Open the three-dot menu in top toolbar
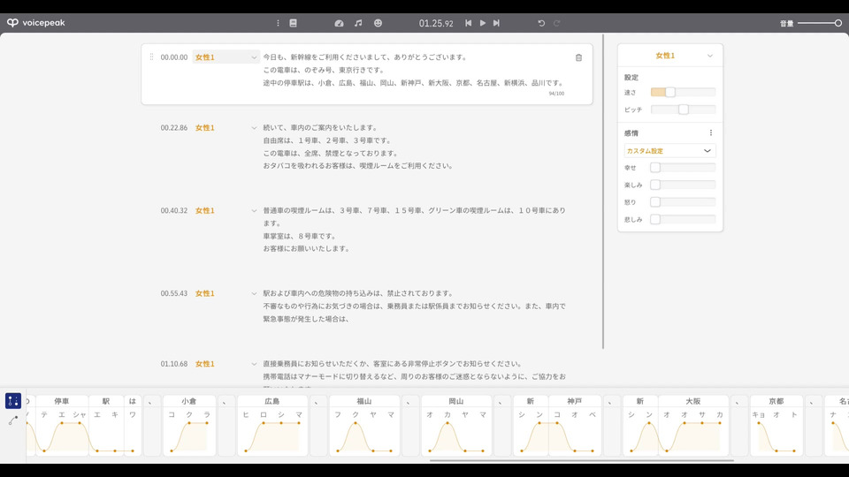Screen dimensions: 849x477 pos(278,23)
